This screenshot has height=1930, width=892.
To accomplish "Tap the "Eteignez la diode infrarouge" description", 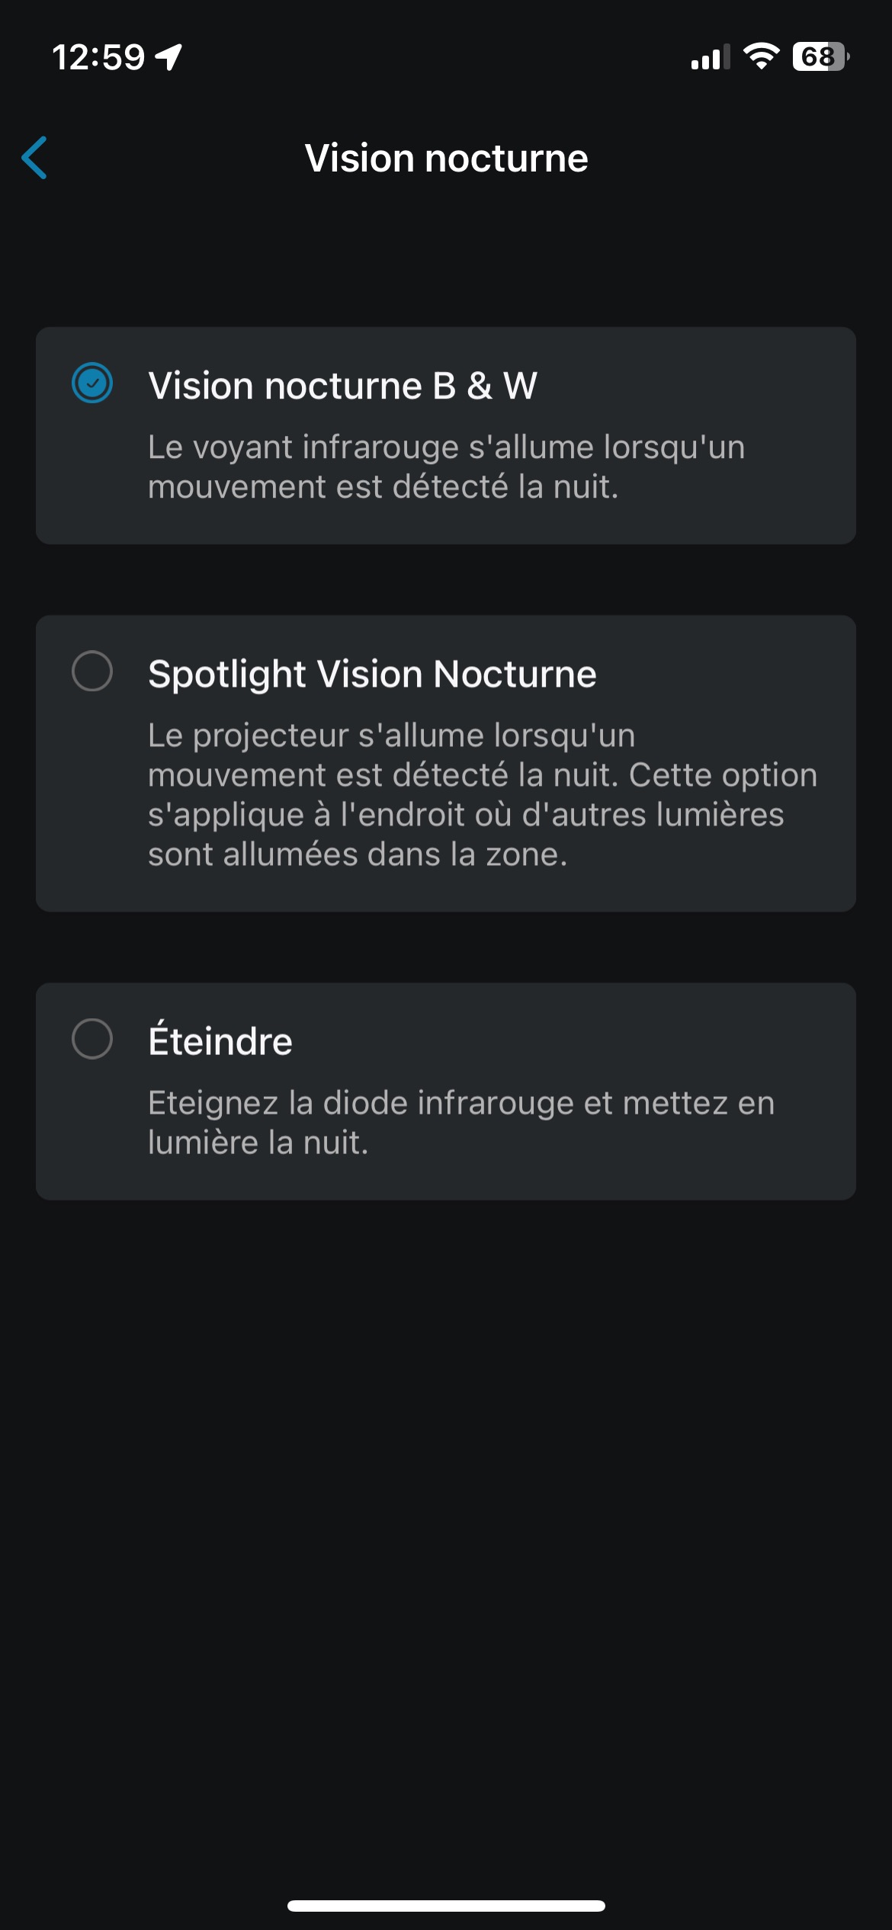I will point(460,1122).
